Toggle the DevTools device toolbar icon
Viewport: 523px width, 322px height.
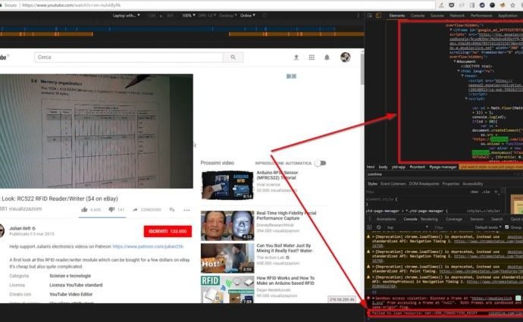coord(378,15)
